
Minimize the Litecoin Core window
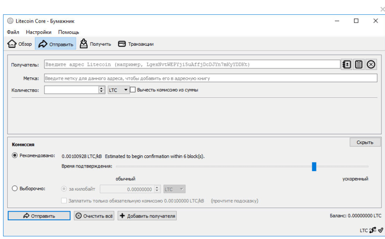(x=337, y=21)
